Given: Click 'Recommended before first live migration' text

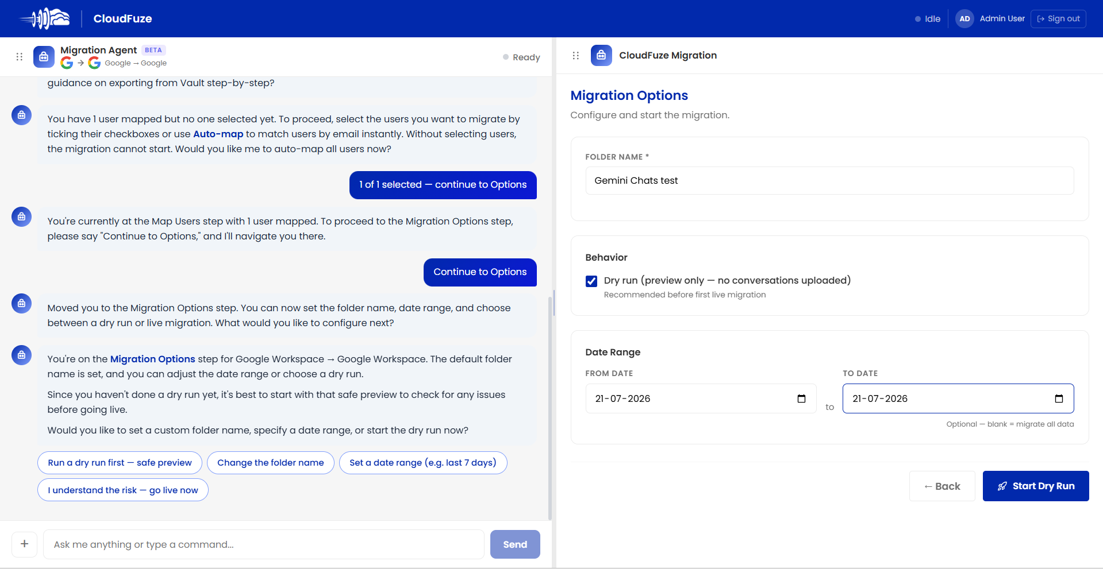Looking at the screenshot, I should (x=685, y=295).
